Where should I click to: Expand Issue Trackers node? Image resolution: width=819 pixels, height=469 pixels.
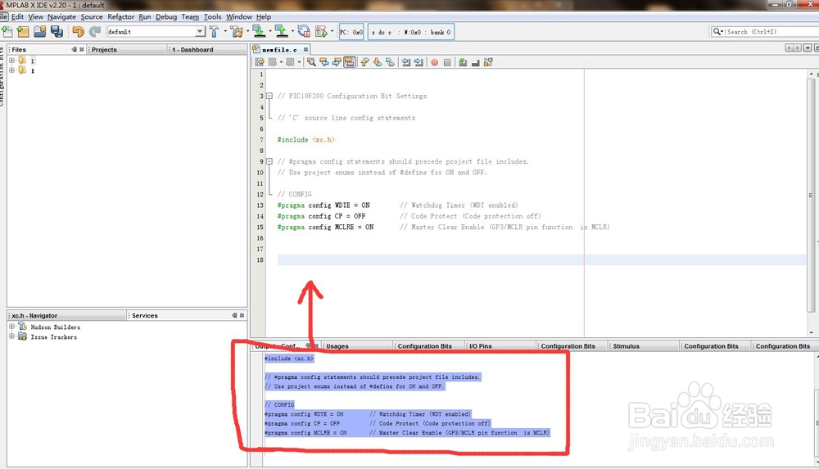coord(11,336)
